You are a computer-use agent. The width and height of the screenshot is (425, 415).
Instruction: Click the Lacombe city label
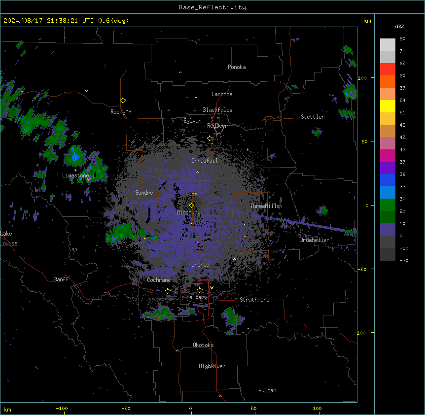222,94
